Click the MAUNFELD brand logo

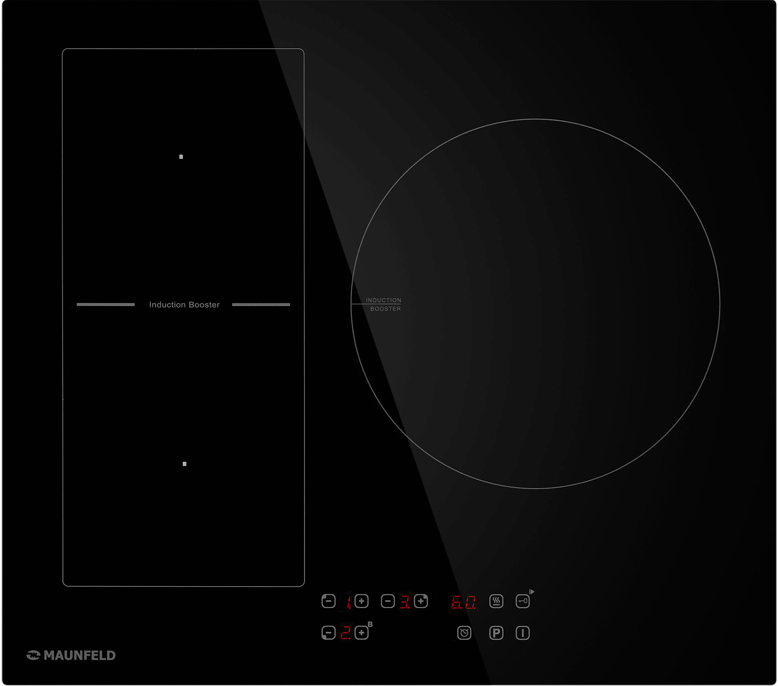(71, 655)
